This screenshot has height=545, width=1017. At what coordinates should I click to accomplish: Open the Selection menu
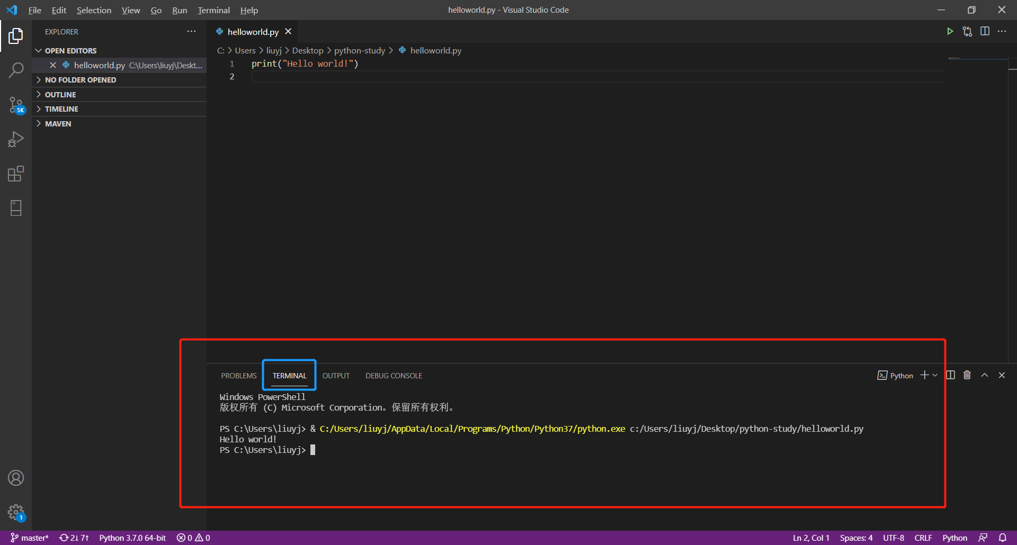[x=94, y=10]
